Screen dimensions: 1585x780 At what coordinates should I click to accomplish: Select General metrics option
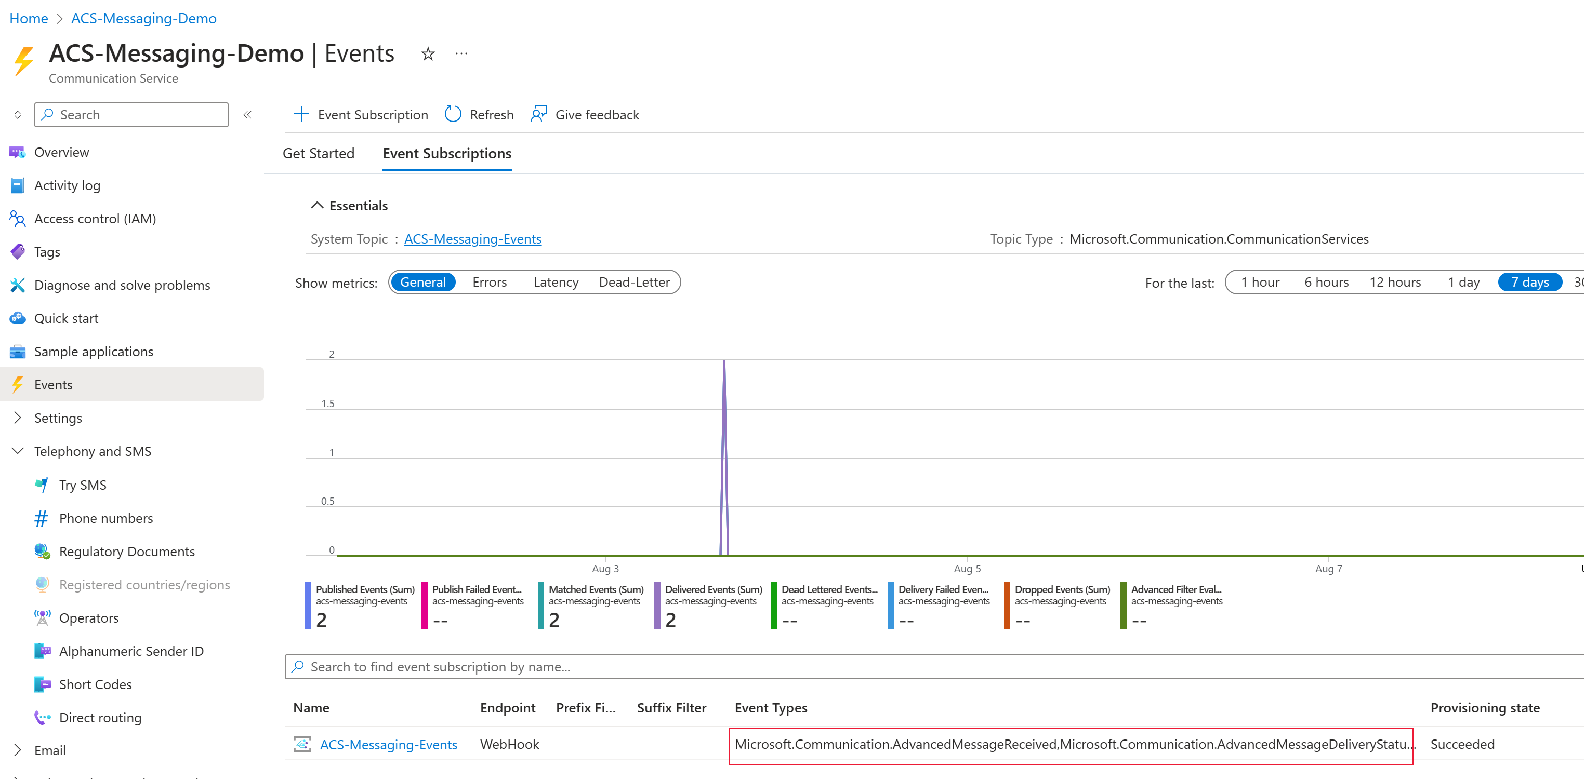coord(424,281)
